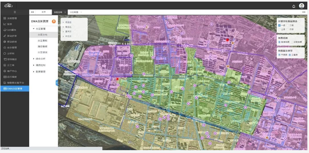Collapse the sidebar with the hamburger icon

pyautogui.click(x=15, y=12)
